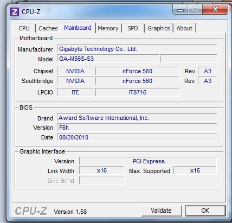
Task: Click the Award Software International BIOS brand
Action: pos(137,118)
